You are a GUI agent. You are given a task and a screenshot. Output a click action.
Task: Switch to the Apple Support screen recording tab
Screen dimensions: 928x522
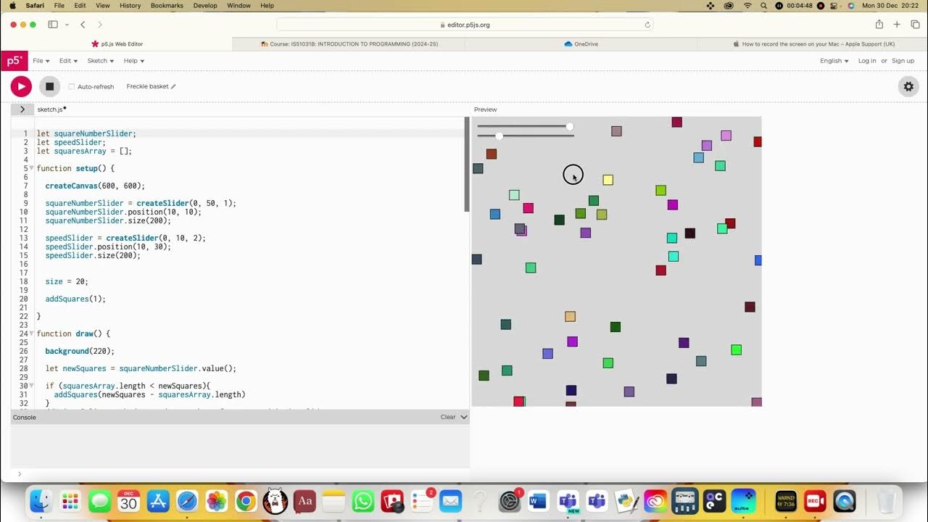[812, 44]
